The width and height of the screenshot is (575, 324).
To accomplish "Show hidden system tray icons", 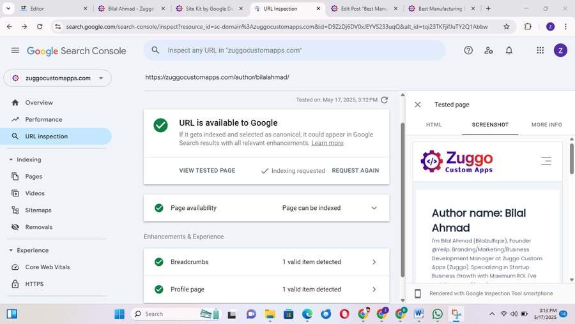I will 492,314.
